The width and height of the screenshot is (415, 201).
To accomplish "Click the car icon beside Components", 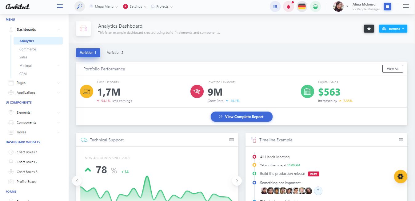I will click(x=11, y=122).
